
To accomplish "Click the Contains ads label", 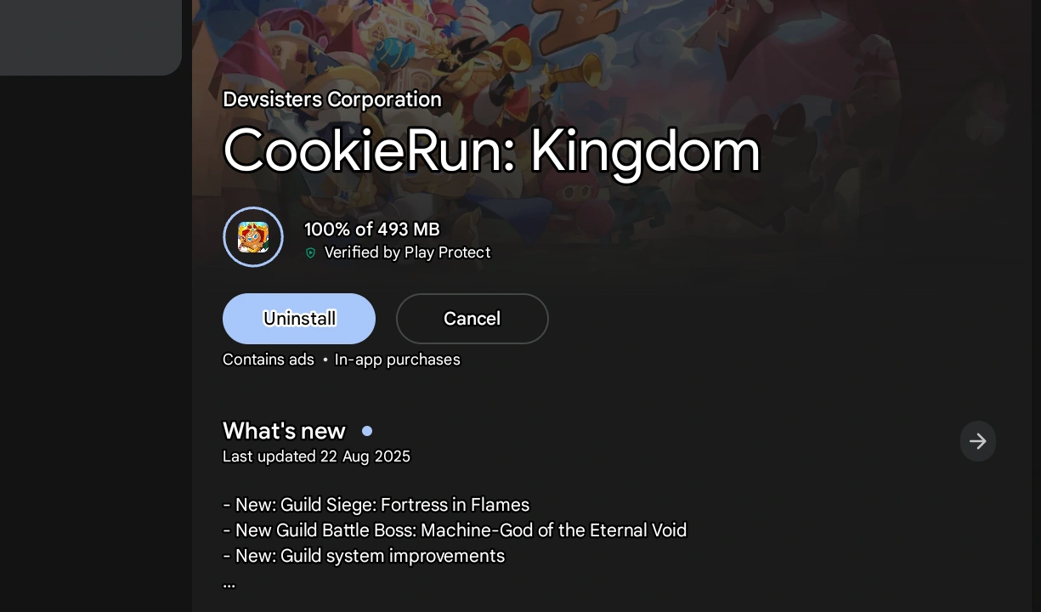I will pos(269,360).
